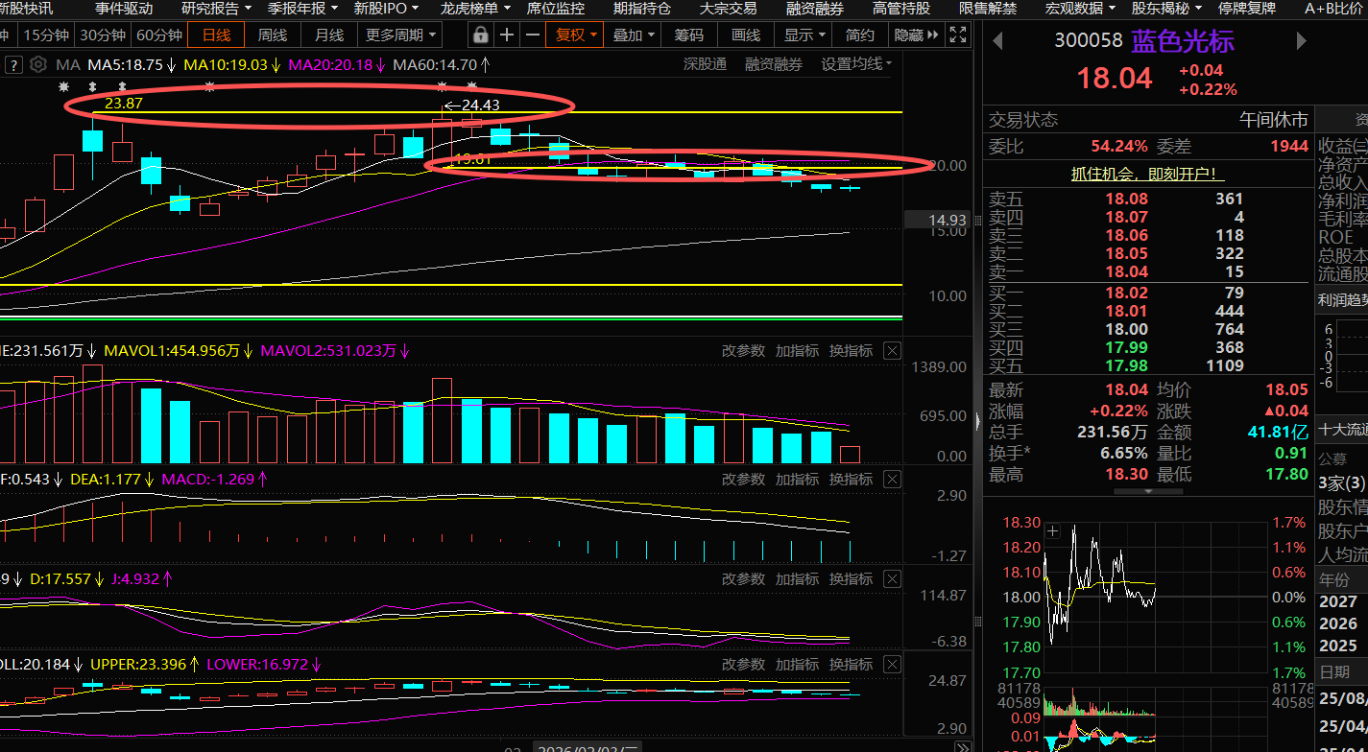Select the 周线 weekly period
Viewport: 1368px width, 752px height.
tap(273, 35)
